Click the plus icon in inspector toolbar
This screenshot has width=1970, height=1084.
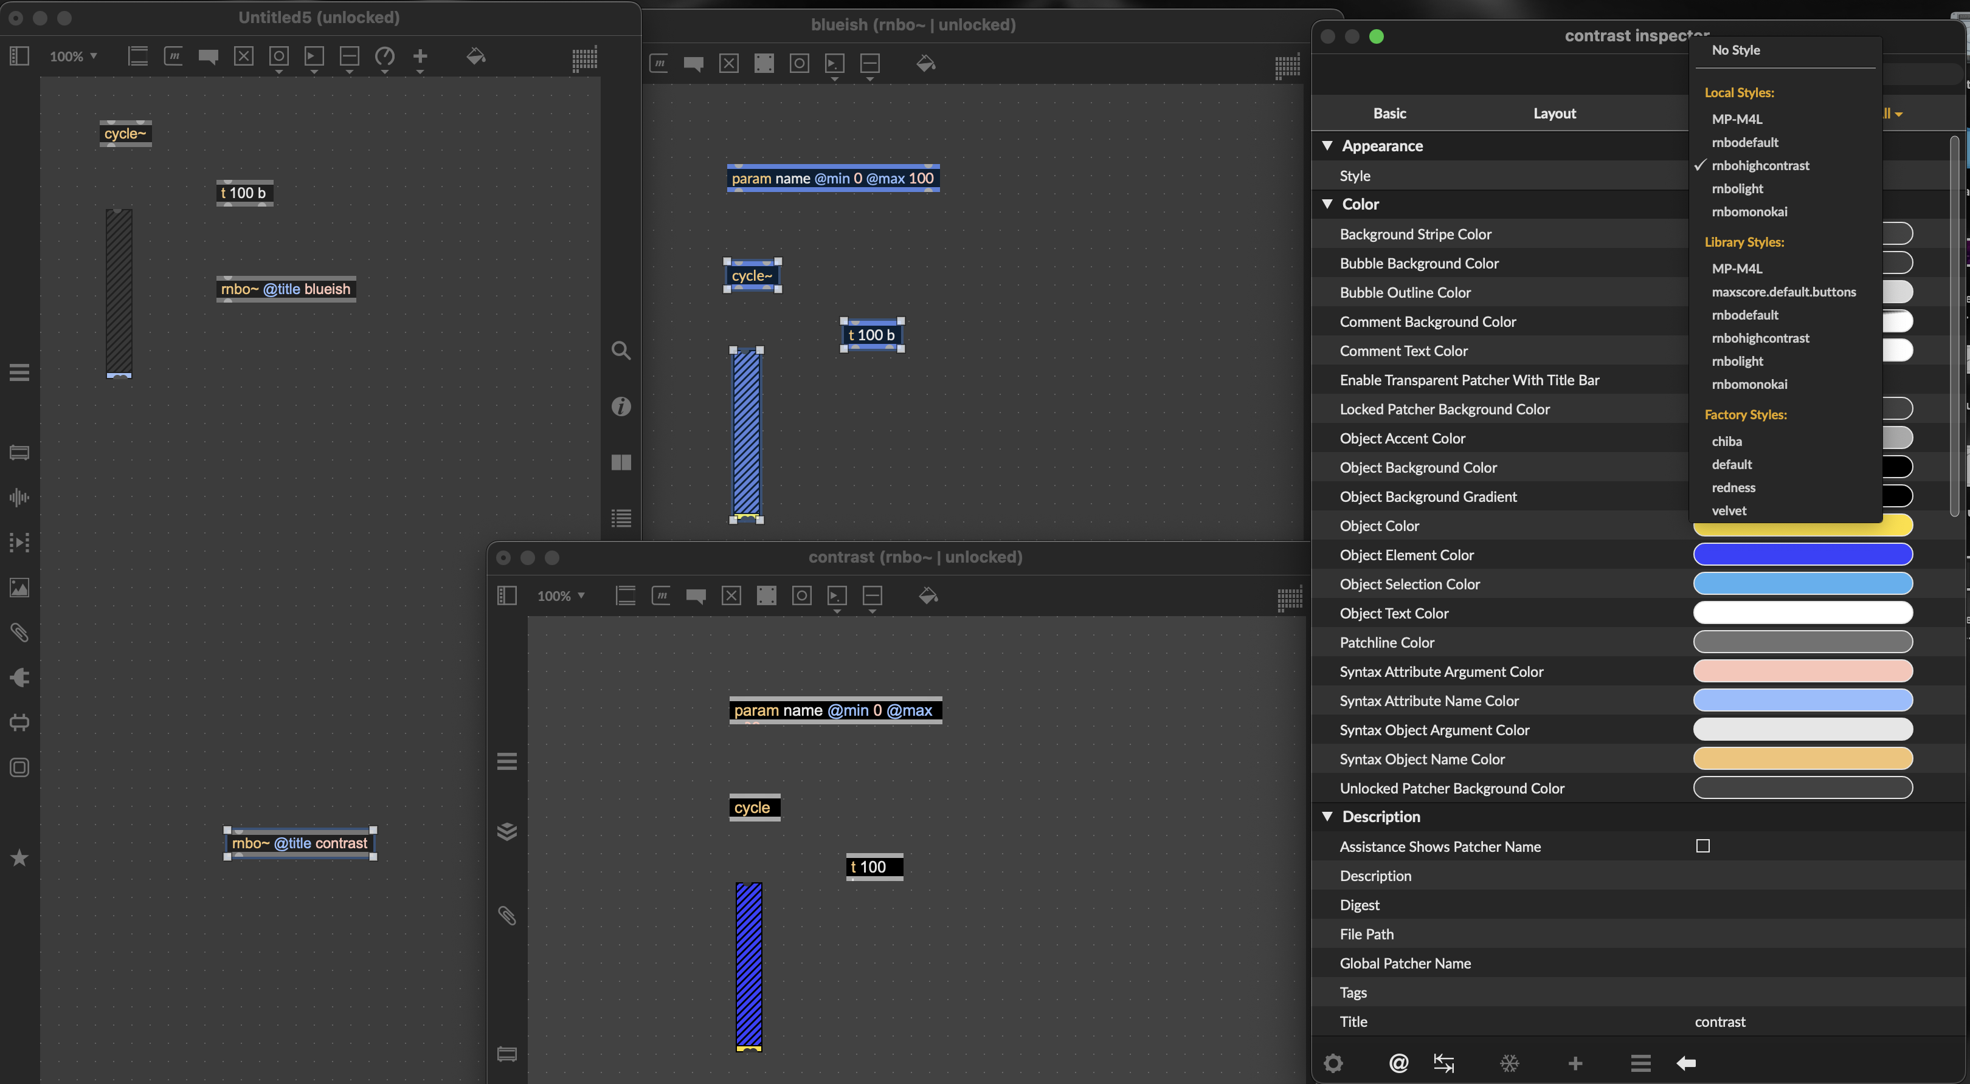[x=1575, y=1063]
